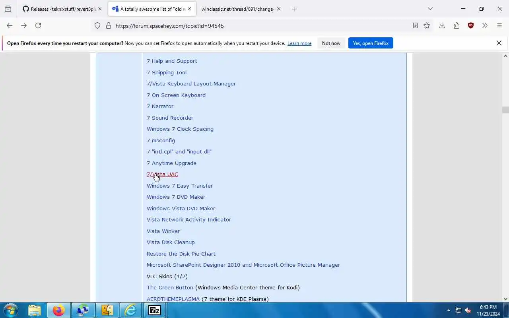Open Windows Vista DVD Maker link

click(x=181, y=208)
